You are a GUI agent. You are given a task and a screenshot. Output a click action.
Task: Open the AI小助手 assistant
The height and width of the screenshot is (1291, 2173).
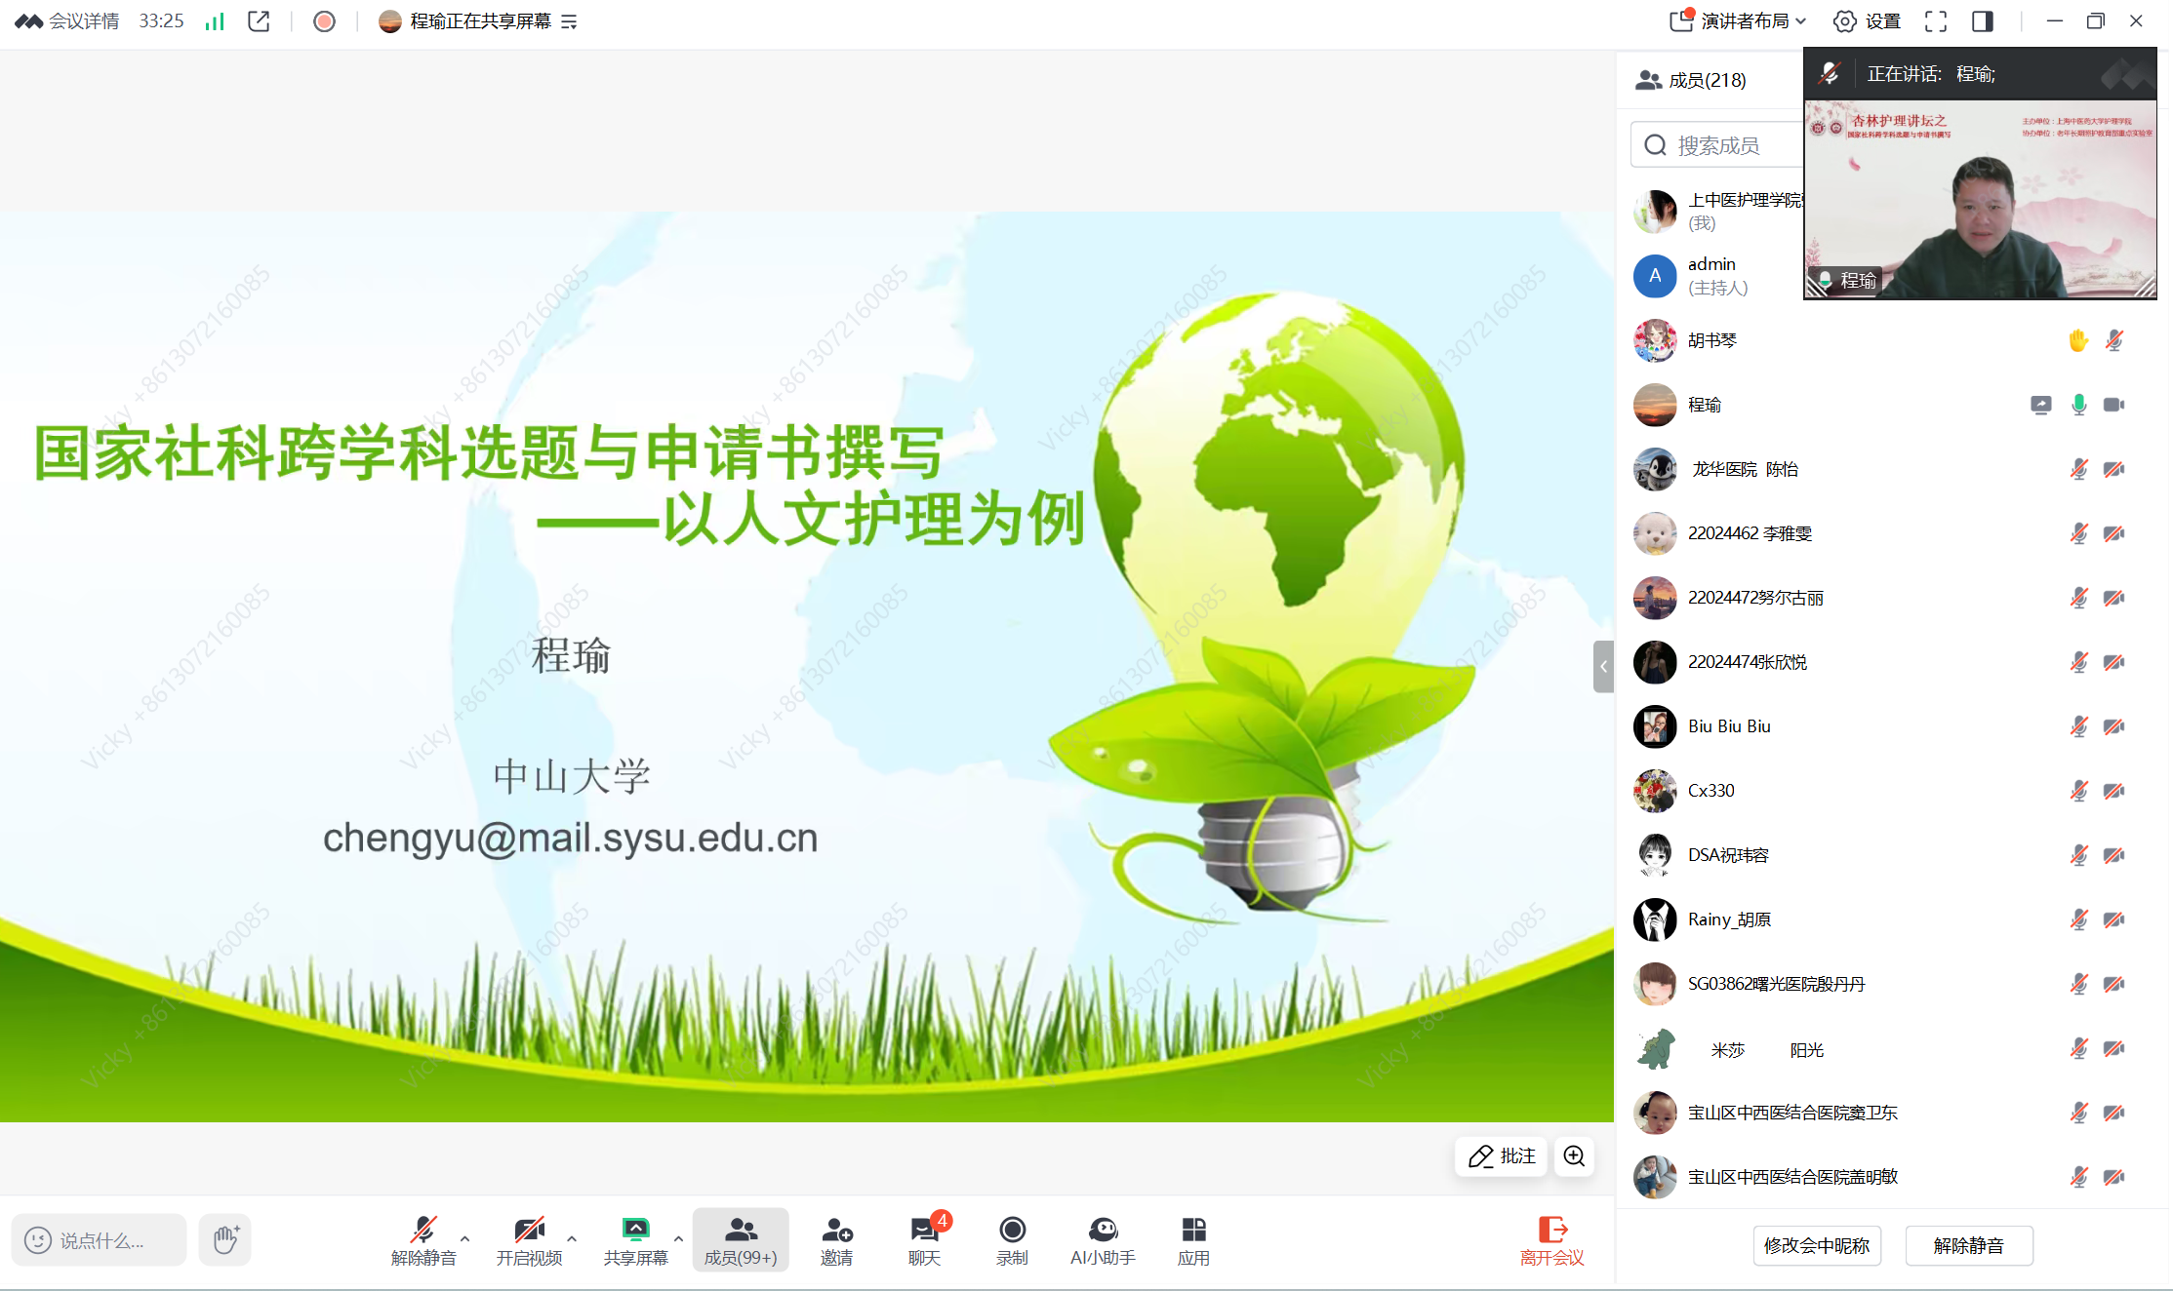click(x=1103, y=1239)
